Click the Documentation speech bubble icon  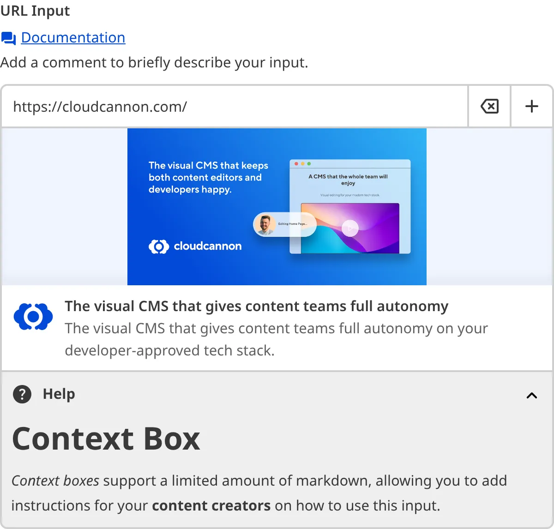pos(8,38)
